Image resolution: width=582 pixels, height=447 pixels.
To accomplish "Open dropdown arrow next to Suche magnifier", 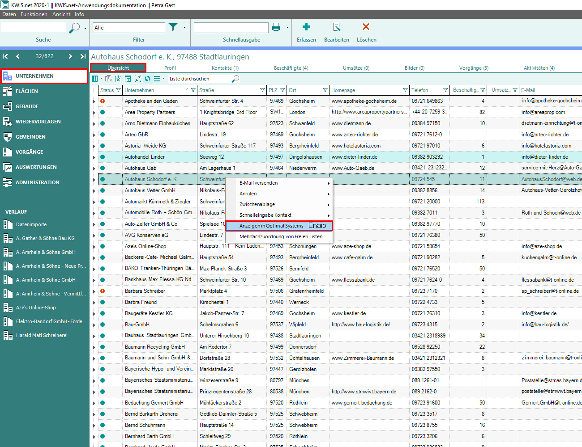I will [85, 28].
